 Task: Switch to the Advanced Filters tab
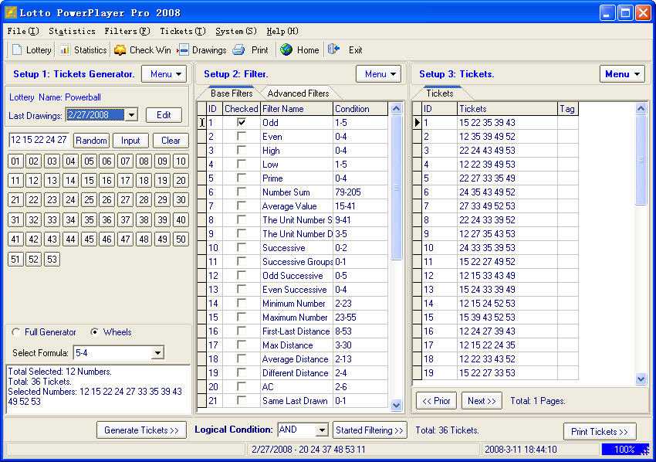298,93
